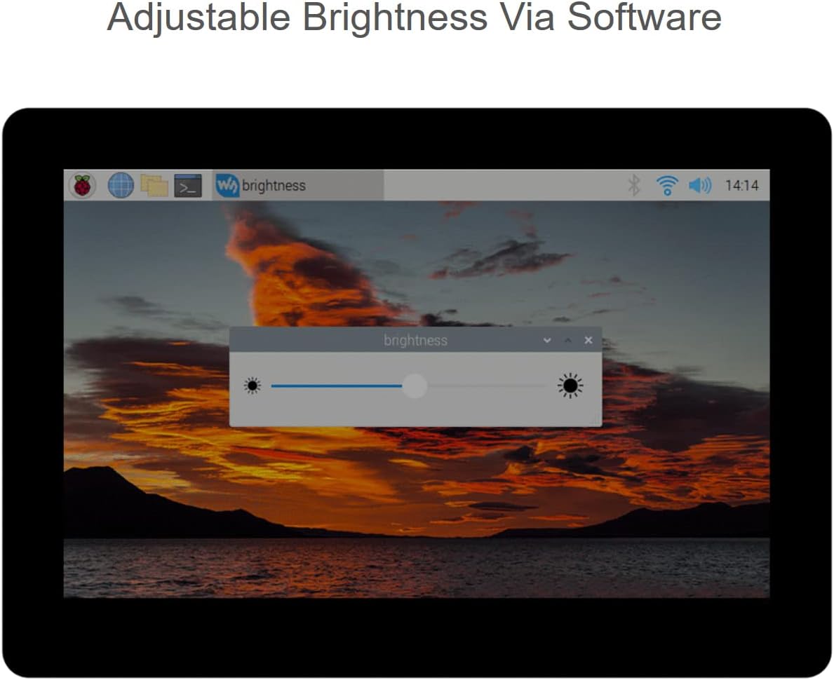The image size is (834, 680).
Task: Click the grey unfilled slider track
Action: pyautogui.click(x=487, y=386)
